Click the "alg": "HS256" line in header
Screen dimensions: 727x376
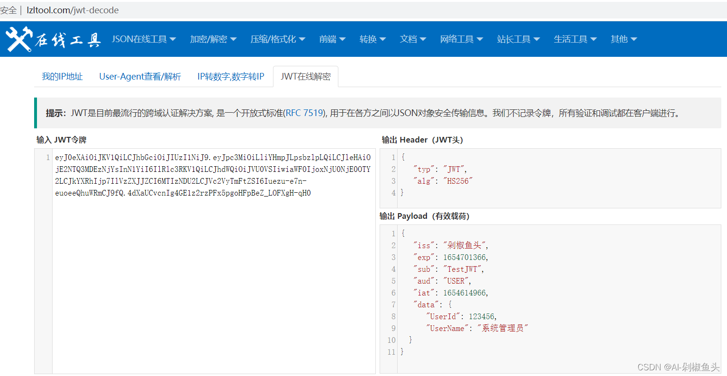443,181
